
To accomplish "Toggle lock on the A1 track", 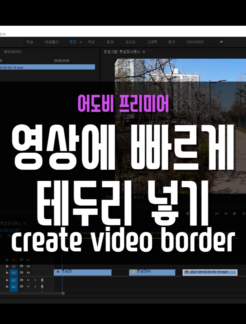I will click(x=7, y=280).
